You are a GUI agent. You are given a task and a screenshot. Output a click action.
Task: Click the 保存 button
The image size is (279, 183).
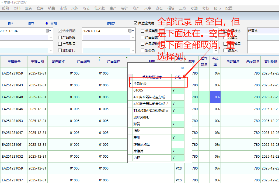31,23
